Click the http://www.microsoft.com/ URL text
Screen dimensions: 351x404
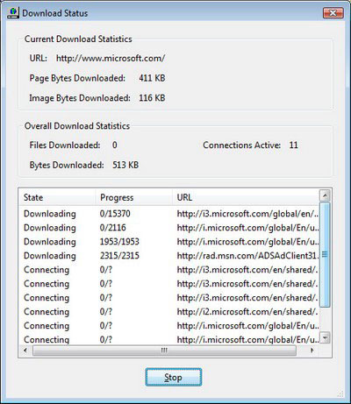click(111, 59)
